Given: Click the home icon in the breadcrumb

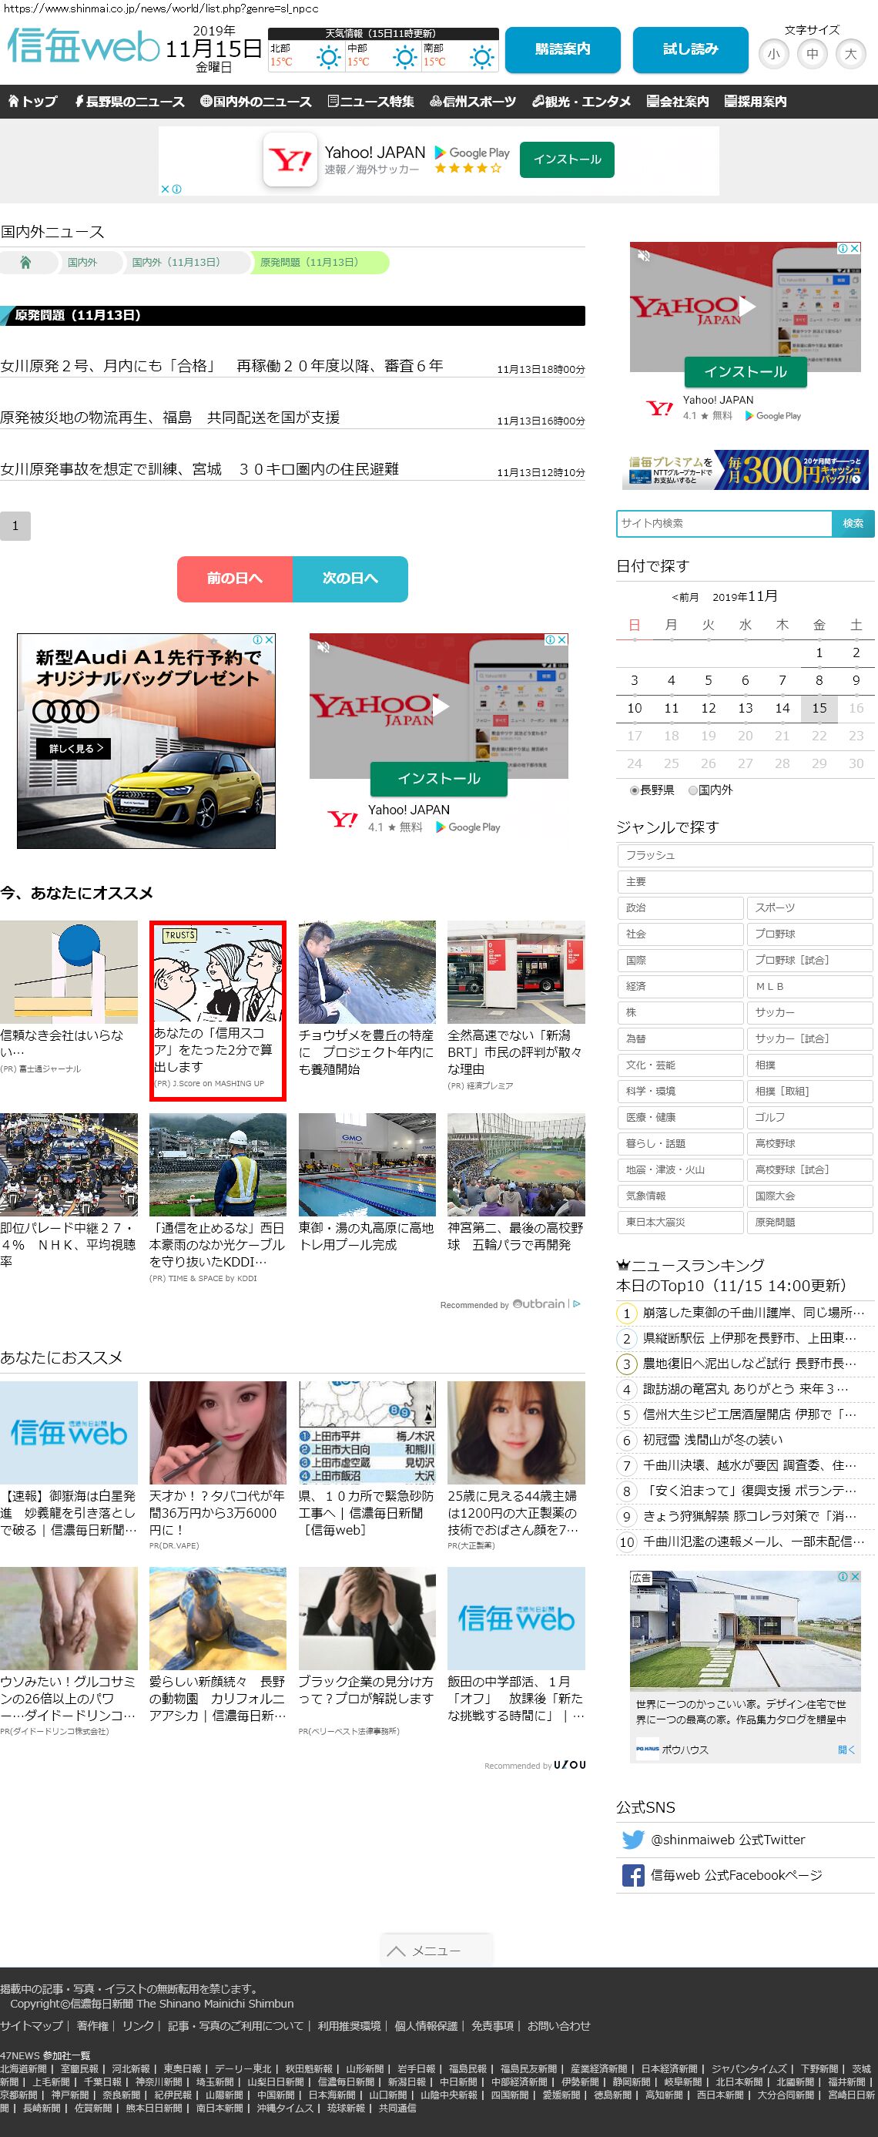Looking at the screenshot, I should 25,263.
